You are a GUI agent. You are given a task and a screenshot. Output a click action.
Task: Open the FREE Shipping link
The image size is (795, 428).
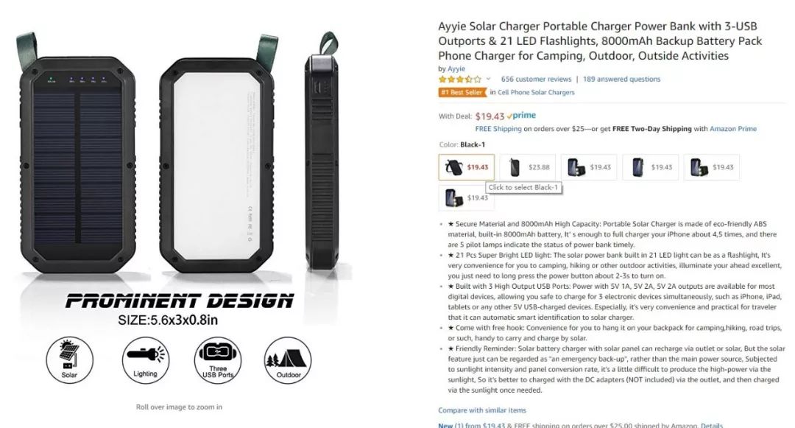click(498, 129)
